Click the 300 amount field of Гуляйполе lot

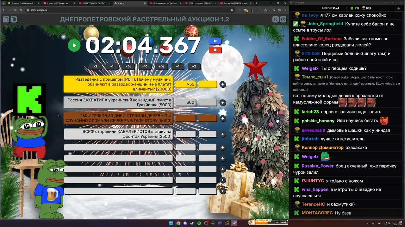(186, 102)
